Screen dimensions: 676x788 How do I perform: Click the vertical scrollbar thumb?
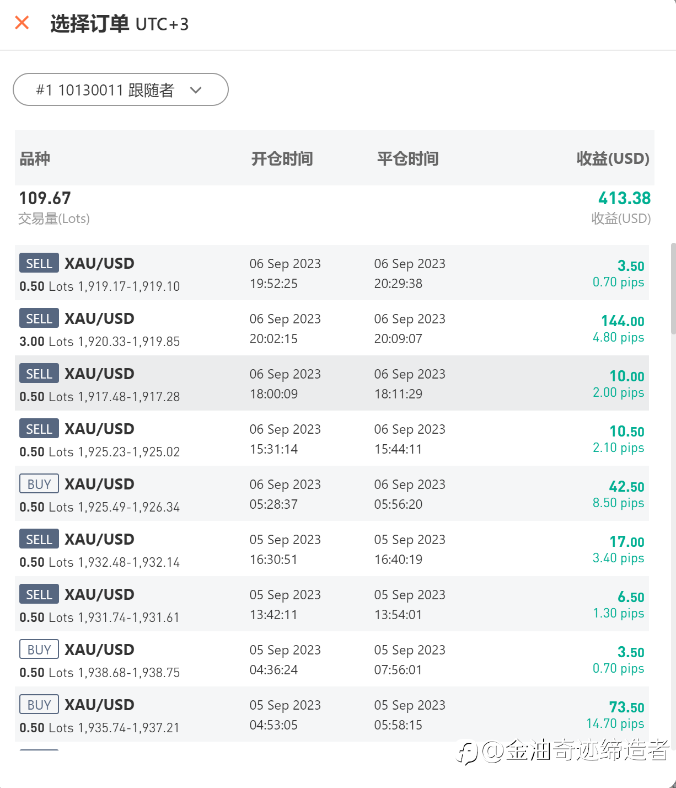[673, 288]
